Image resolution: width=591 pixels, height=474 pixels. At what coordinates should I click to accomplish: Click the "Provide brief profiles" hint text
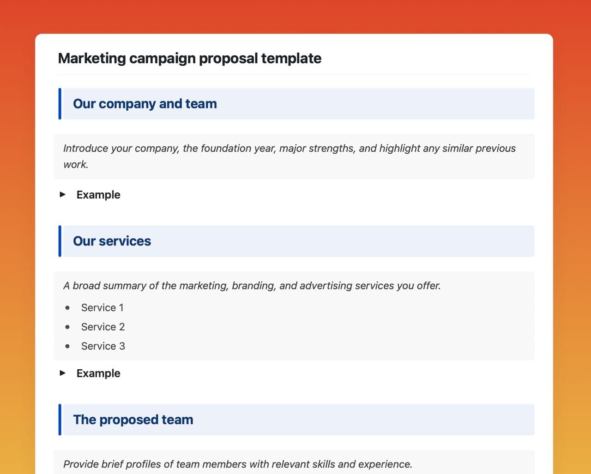tap(237, 464)
